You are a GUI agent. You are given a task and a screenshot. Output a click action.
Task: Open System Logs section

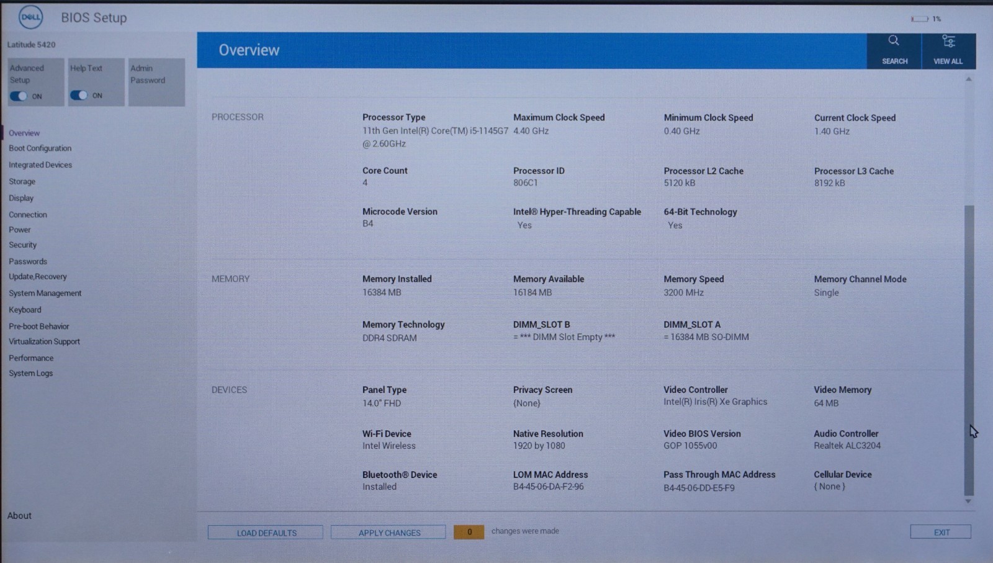pos(31,373)
